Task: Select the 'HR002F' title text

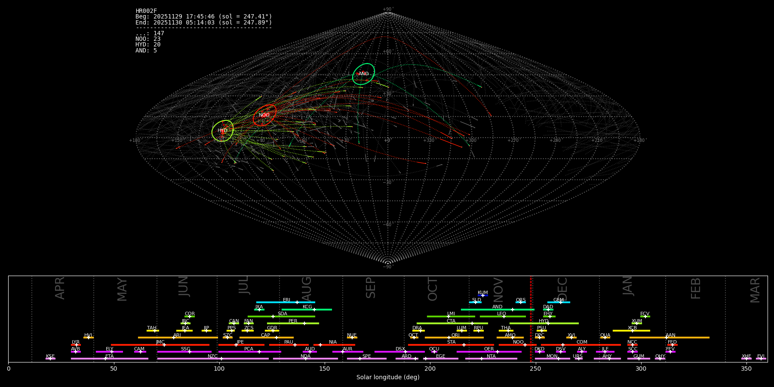Action: pos(146,11)
